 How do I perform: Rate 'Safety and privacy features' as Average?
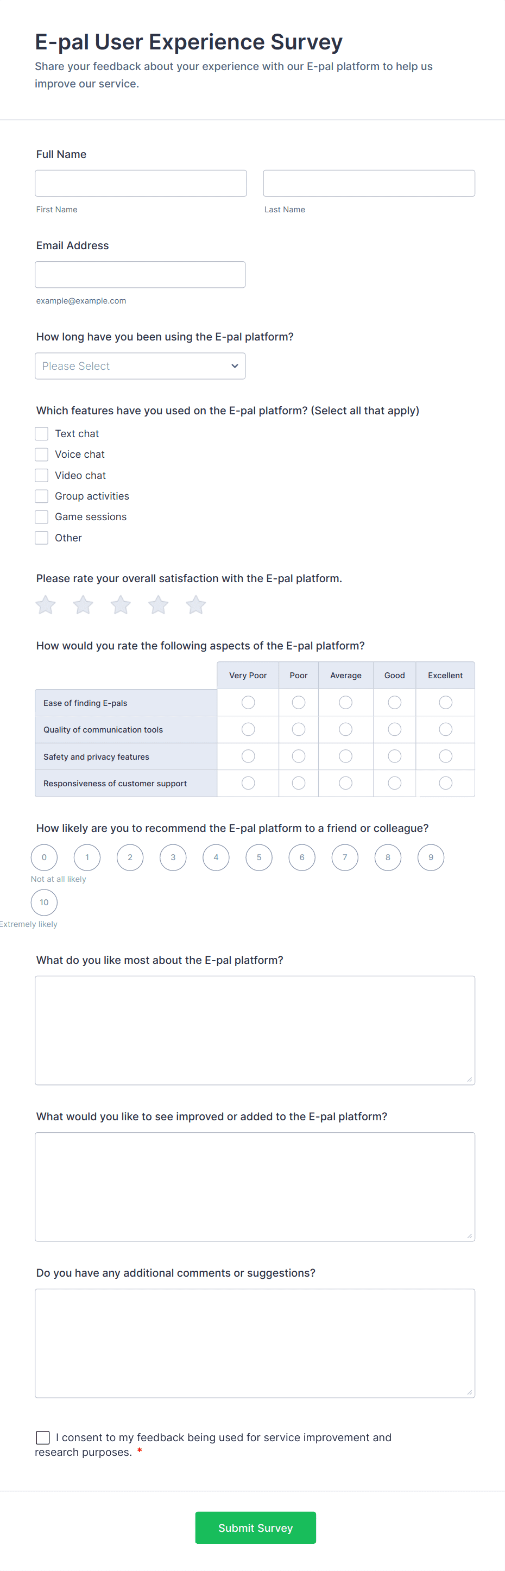point(345,755)
